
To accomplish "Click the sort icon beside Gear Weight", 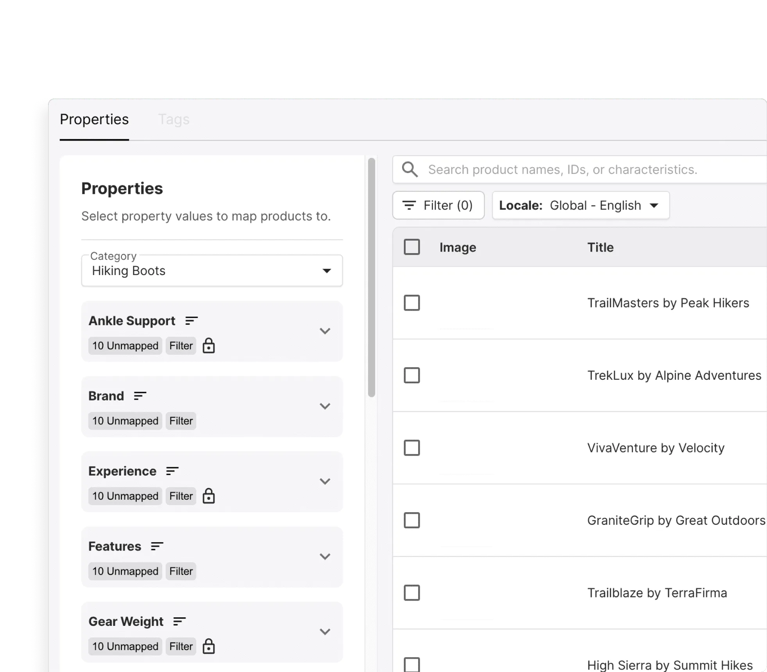I will (179, 622).
